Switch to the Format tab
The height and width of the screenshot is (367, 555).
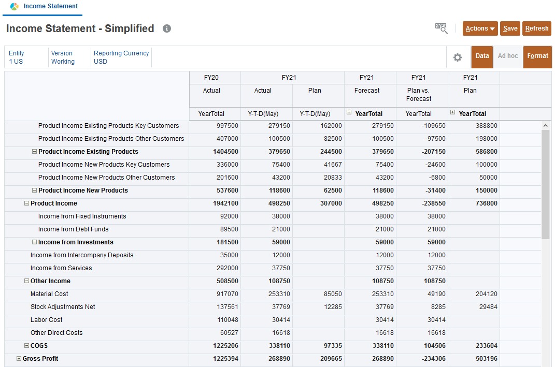pos(537,56)
